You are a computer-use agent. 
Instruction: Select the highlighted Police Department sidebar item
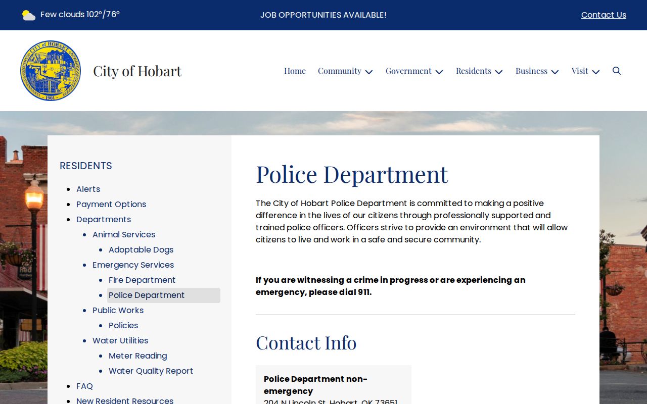tap(164, 295)
